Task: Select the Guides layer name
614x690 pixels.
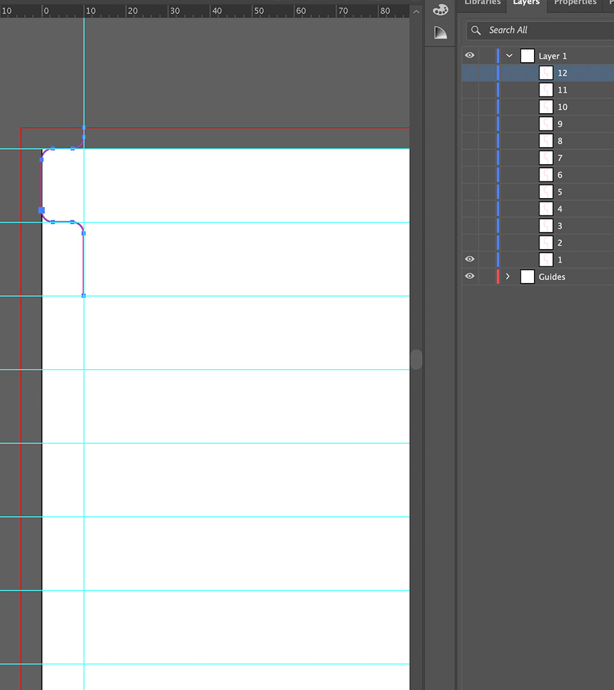Action: 552,277
